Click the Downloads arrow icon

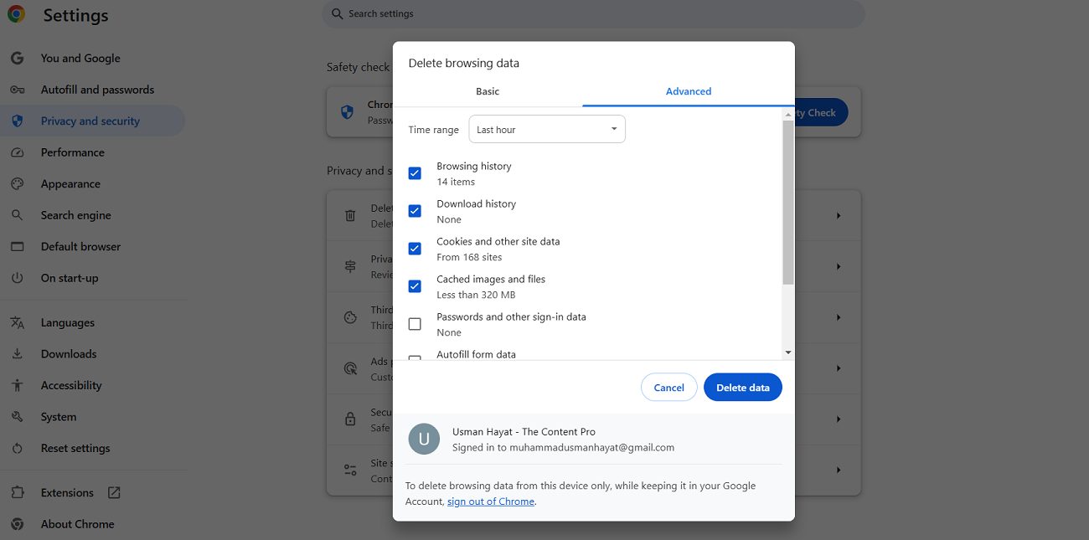click(17, 353)
